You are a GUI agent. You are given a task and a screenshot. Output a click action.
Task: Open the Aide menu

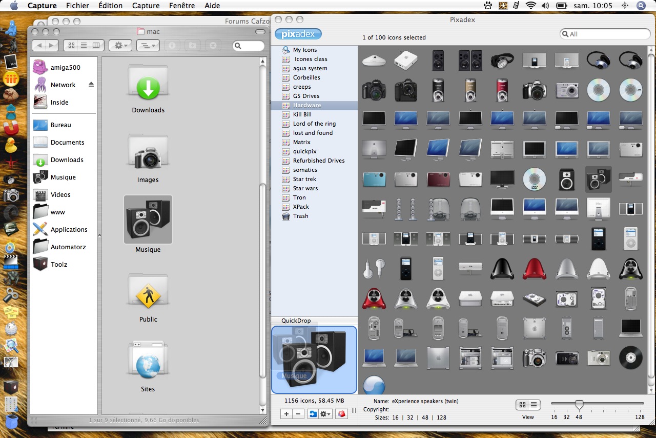(212, 6)
